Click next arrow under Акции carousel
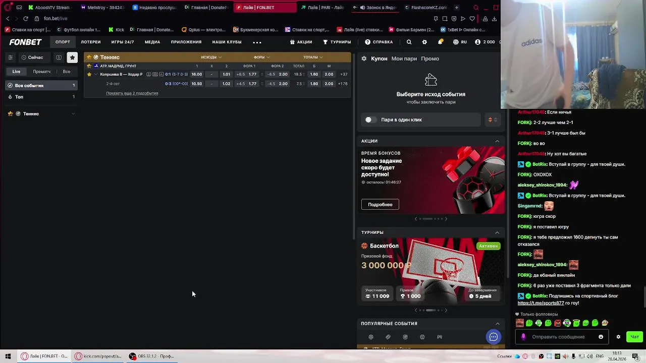The height and width of the screenshot is (363, 646). (x=446, y=219)
